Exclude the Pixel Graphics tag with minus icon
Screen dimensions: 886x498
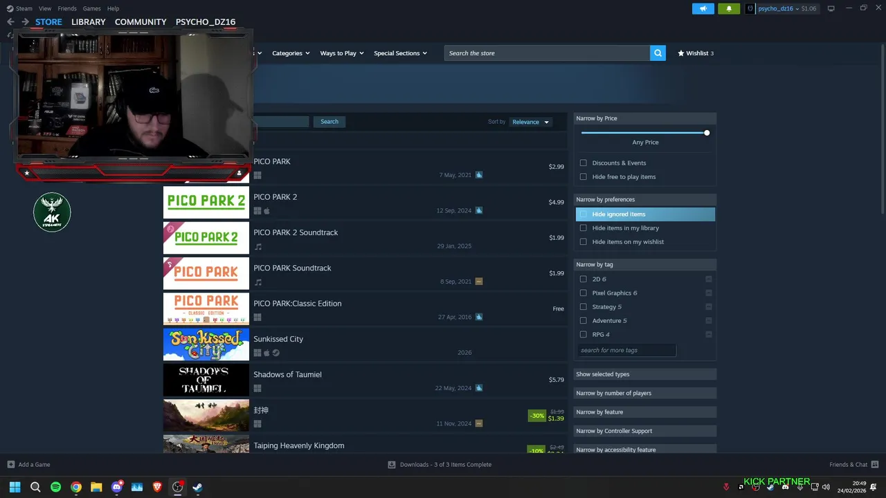coord(709,293)
